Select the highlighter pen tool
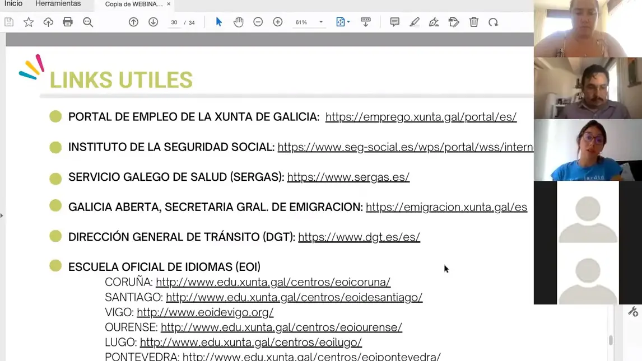This screenshot has height=361, width=642. (x=415, y=22)
